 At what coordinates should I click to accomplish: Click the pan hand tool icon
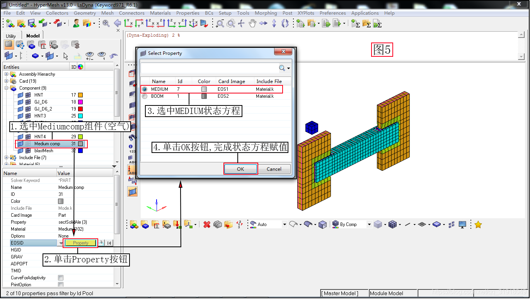(x=252, y=24)
